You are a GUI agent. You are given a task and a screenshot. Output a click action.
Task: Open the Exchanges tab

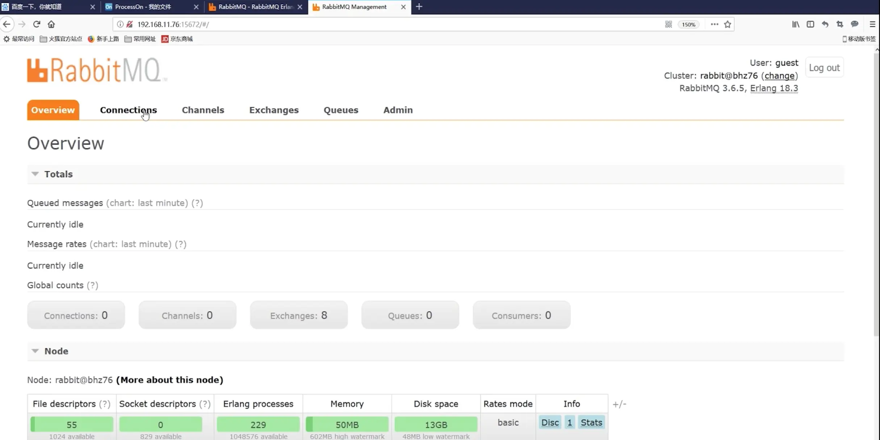tap(274, 110)
